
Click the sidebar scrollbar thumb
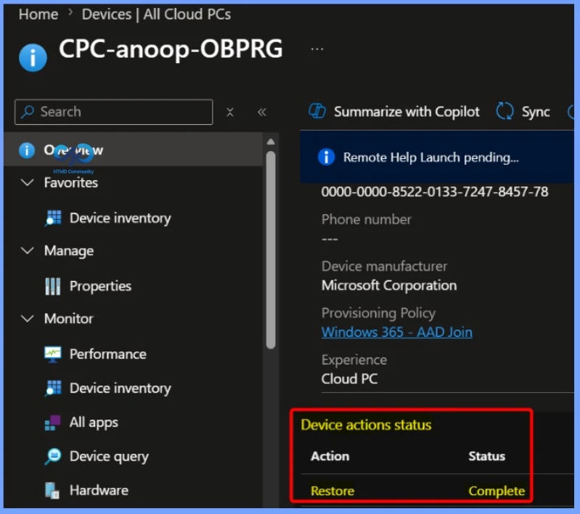(x=271, y=250)
